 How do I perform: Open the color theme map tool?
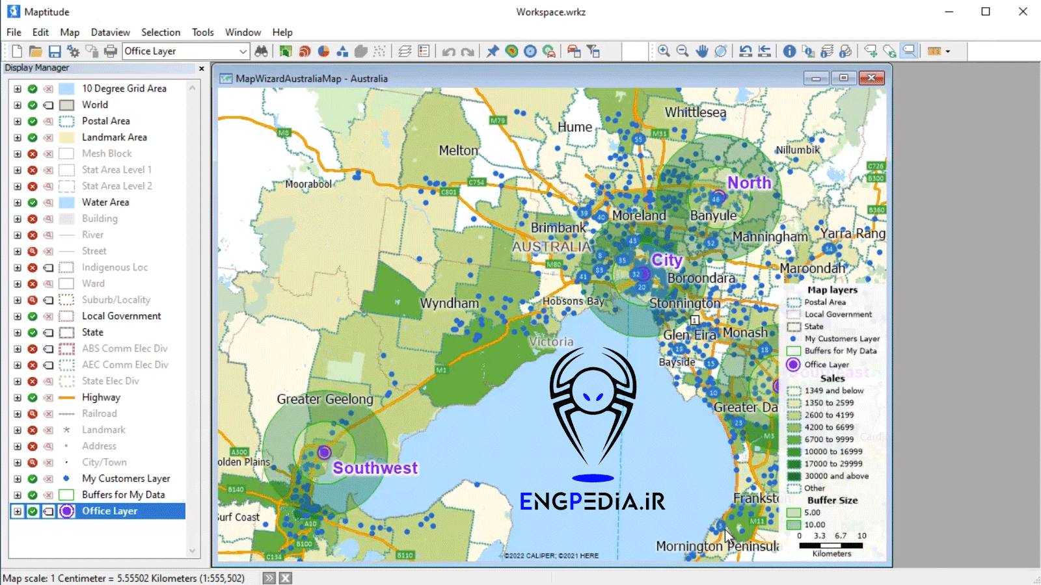[x=286, y=51]
